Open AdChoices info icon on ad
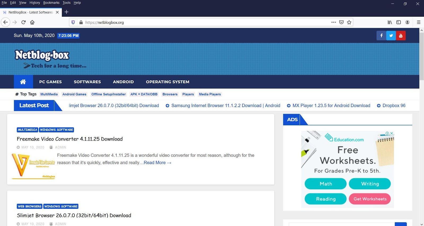 coord(387,133)
